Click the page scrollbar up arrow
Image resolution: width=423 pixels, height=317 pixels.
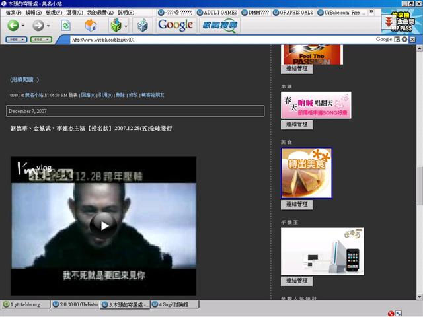pyautogui.click(x=420, y=48)
